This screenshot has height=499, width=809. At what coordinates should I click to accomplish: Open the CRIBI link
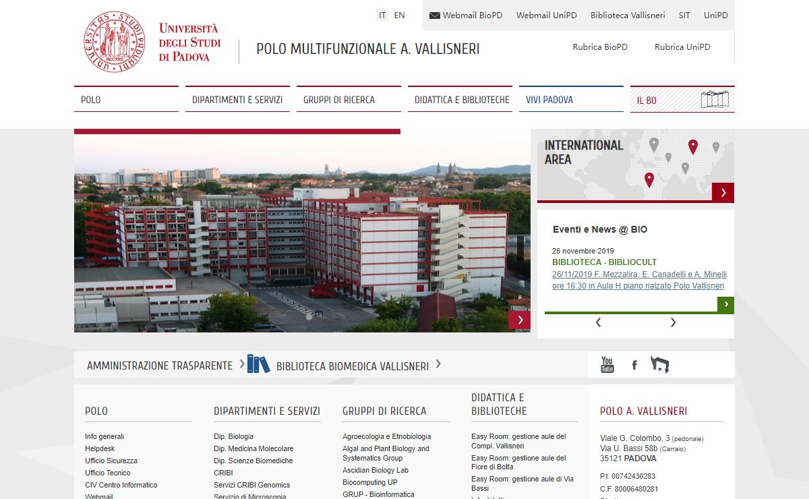click(x=223, y=473)
